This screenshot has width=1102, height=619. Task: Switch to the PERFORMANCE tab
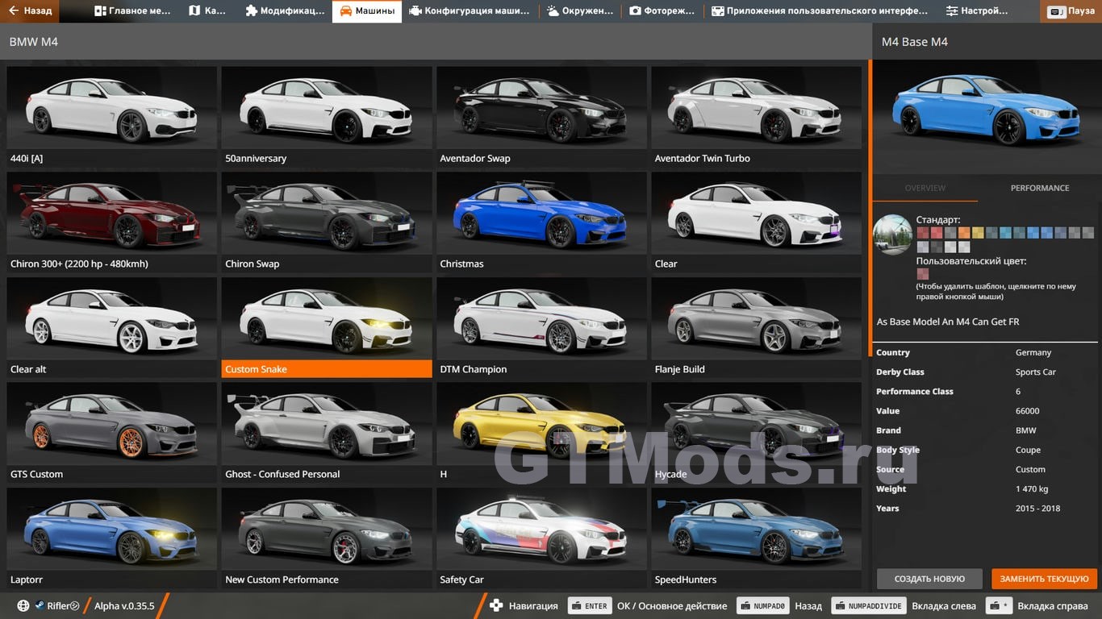pyautogui.click(x=1040, y=188)
